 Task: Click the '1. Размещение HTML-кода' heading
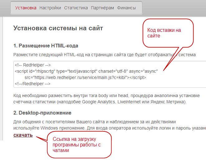[x=46, y=46]
